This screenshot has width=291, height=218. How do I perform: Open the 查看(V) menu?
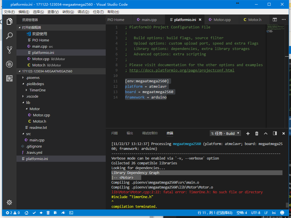[53, 12]
